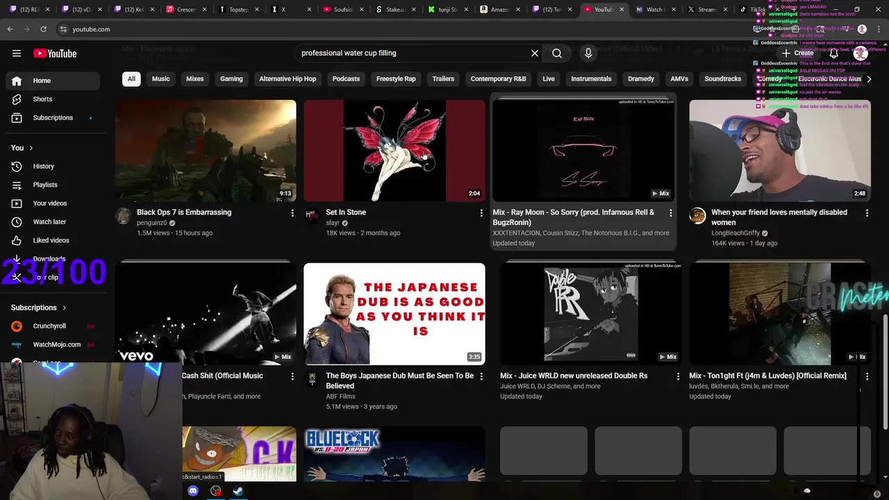
Task: Open more options for Set In Stone
Action: point(481,213)
